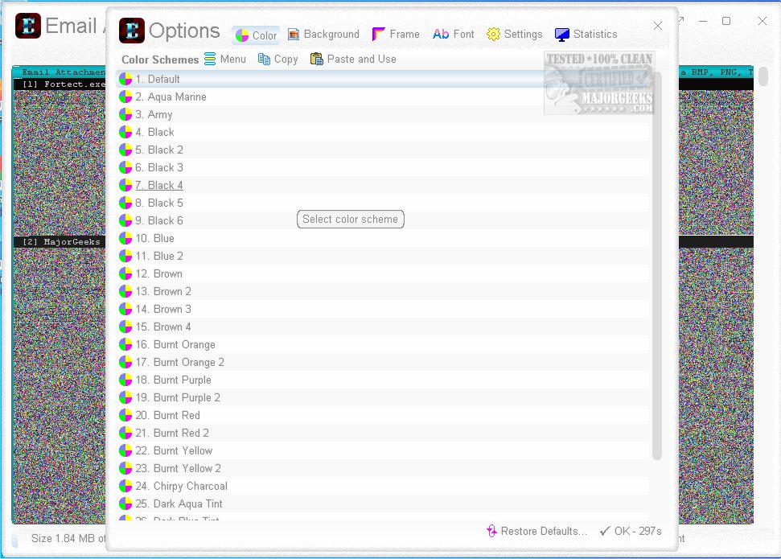
Task: Click the color wheel beside 'Aqua Marine'
Action: (124, 97)
